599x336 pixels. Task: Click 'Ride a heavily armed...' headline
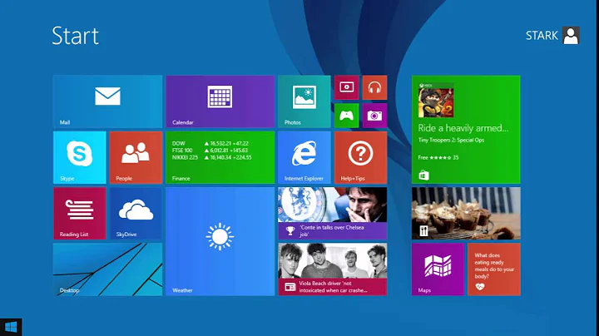[x=463, y=128]
